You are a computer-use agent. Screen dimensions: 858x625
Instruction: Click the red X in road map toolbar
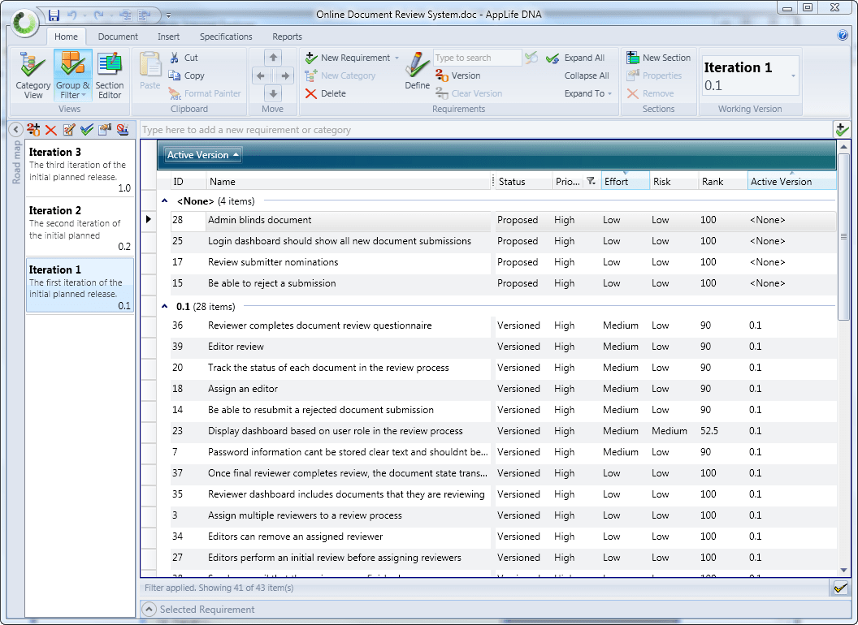[51, 130]
